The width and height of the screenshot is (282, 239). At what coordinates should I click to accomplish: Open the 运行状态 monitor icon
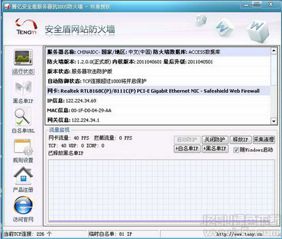click(x=23, y=57)
